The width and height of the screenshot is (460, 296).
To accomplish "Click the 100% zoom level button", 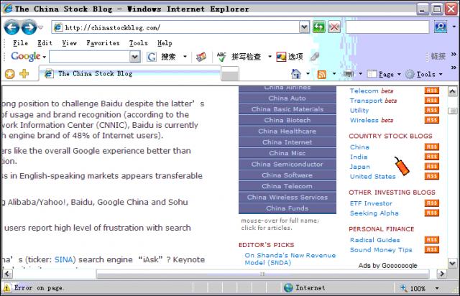I will [413, 288].
